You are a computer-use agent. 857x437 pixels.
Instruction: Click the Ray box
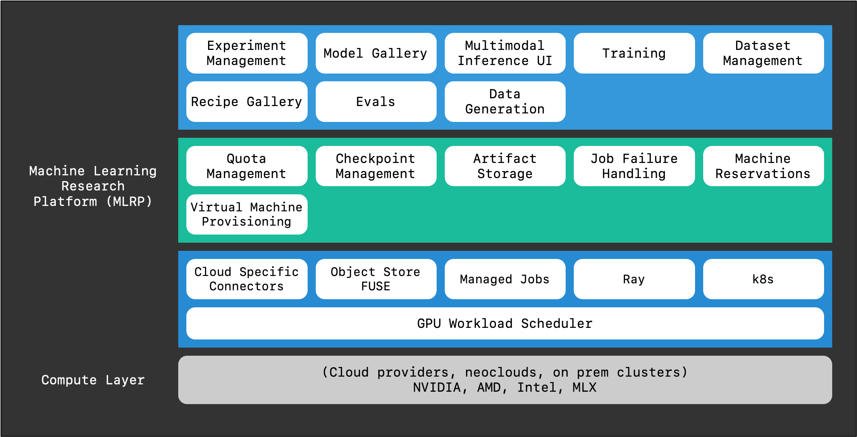(x=634, y=279)
